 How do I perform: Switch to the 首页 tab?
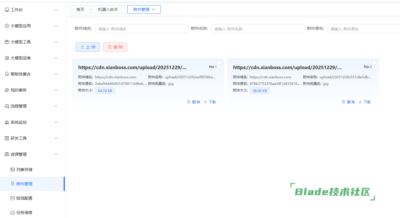[x=80, y=9]
